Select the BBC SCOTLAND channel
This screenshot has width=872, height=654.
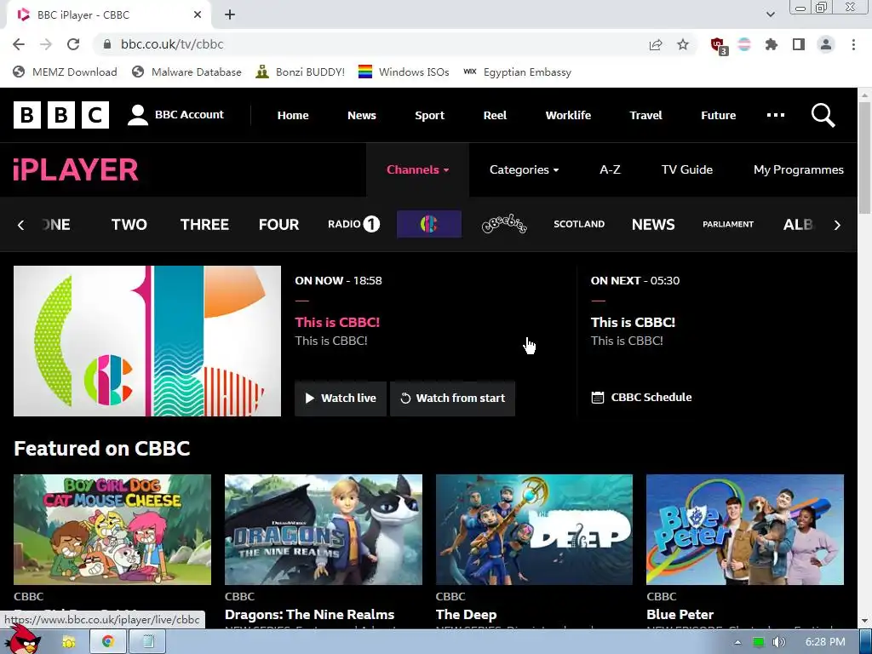click(x=579, y=224)
